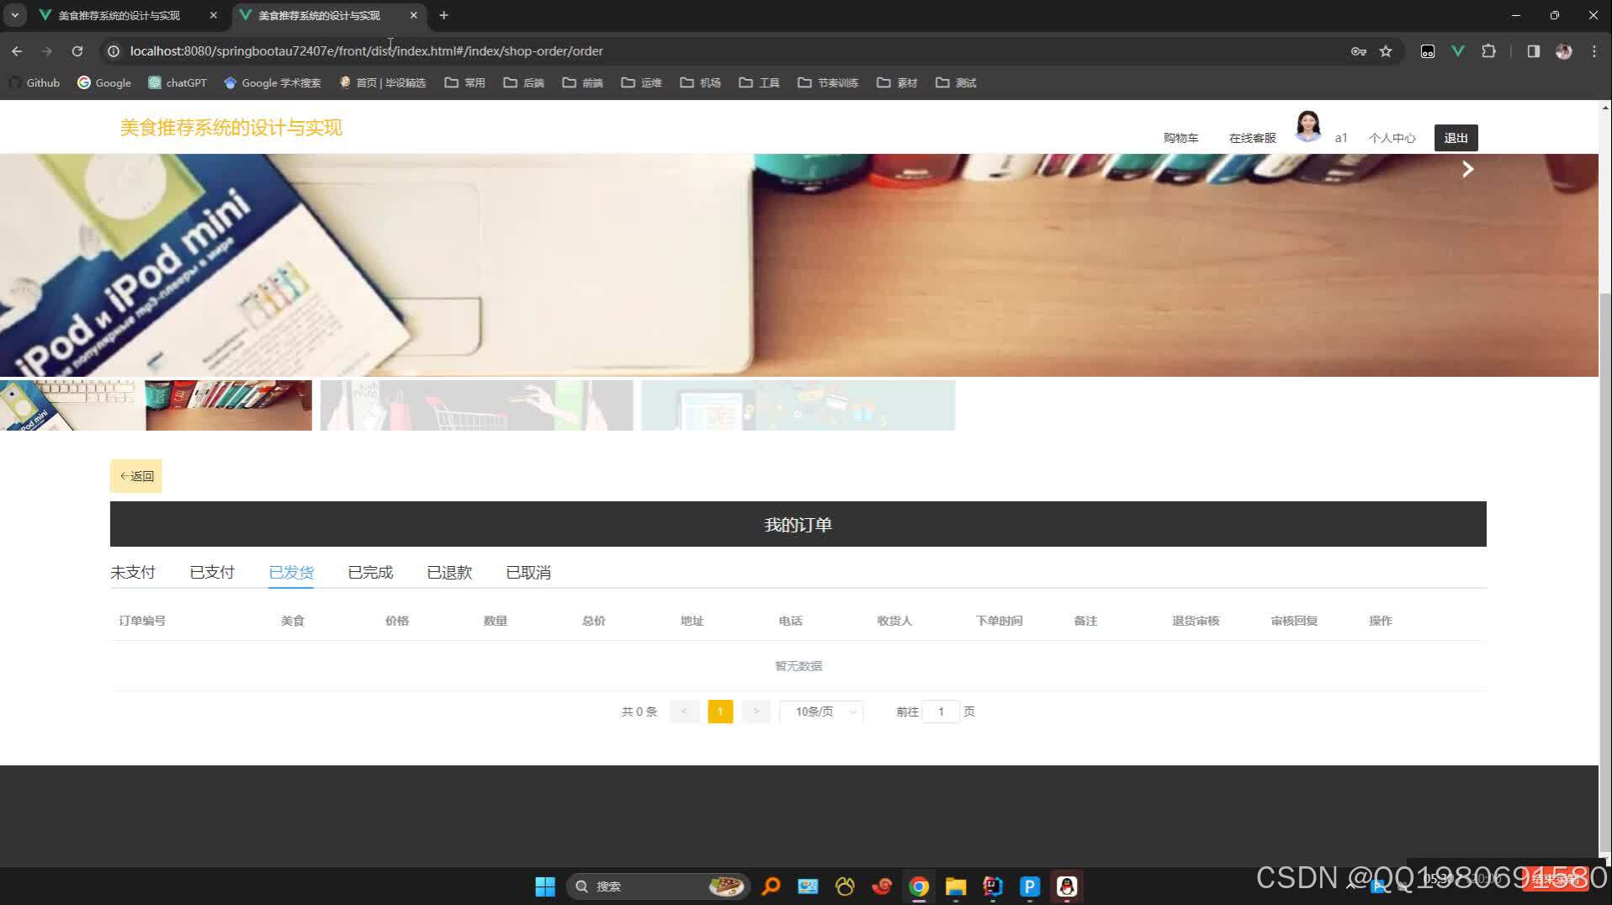The height and width of the screenshot is (905, 1612).
Task: Select the bookshelf banner thumbnail
Action: [228, 405]
